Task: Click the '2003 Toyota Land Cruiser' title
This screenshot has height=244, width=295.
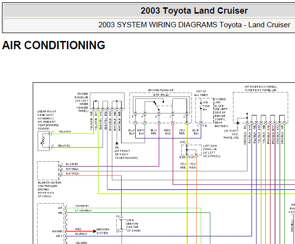Action: 194,11
